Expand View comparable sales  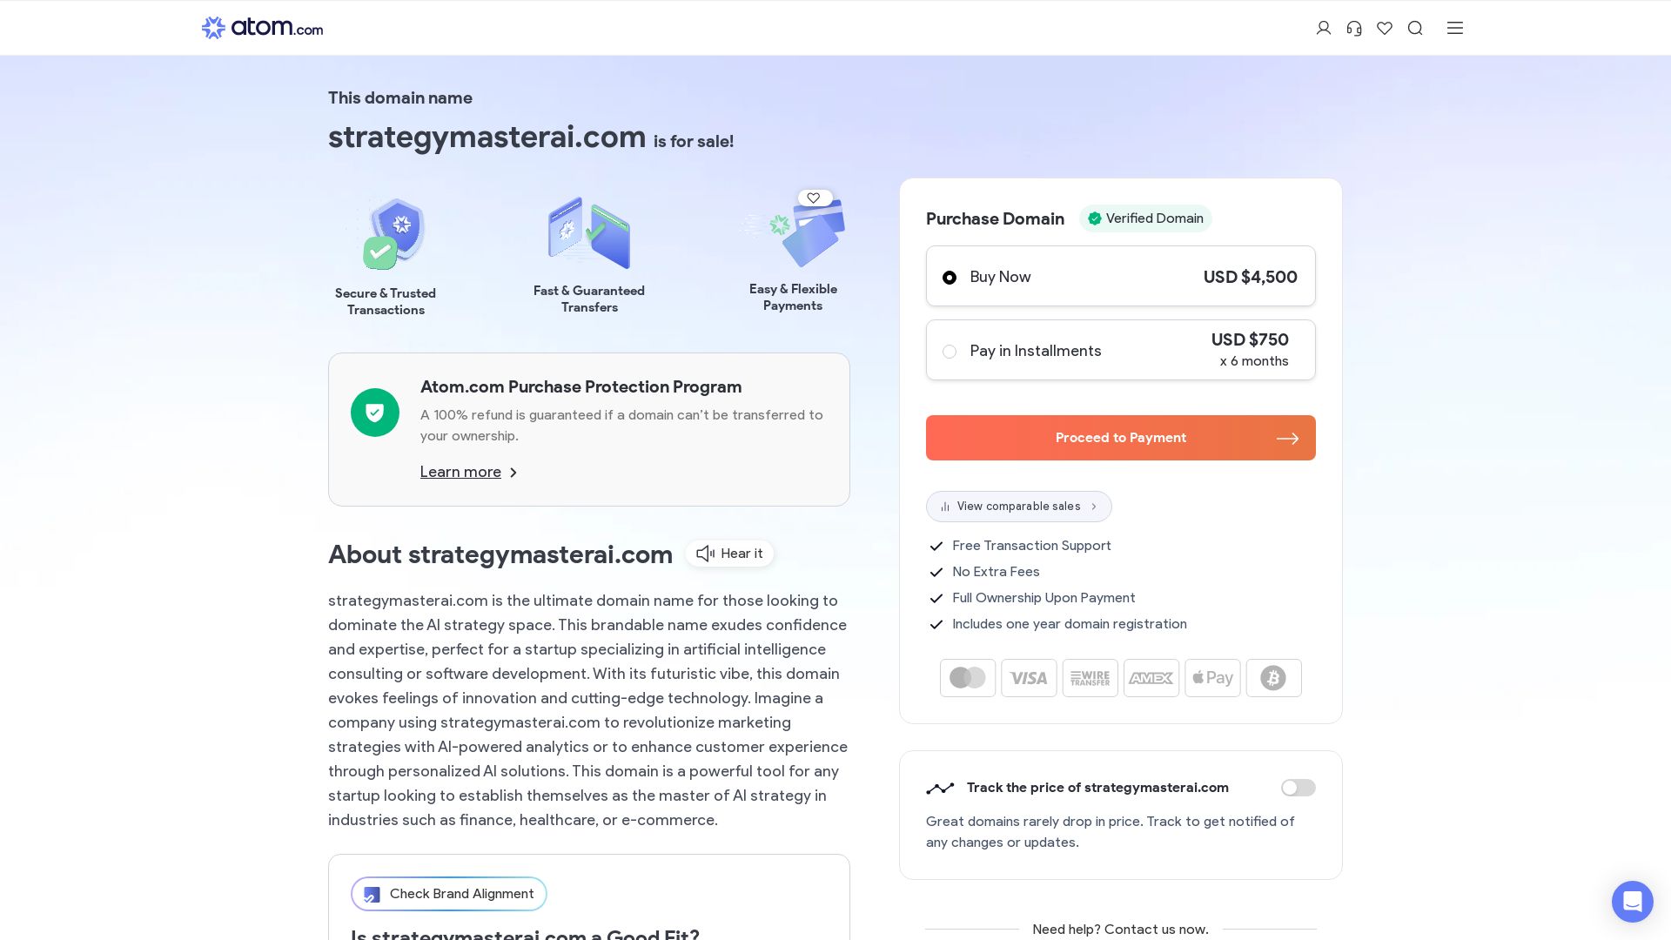point(1018,507)
